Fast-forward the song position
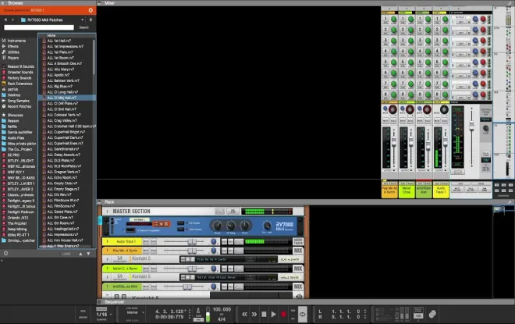The image size is (515, 324). pyautogui.click(x=254, y=315)
